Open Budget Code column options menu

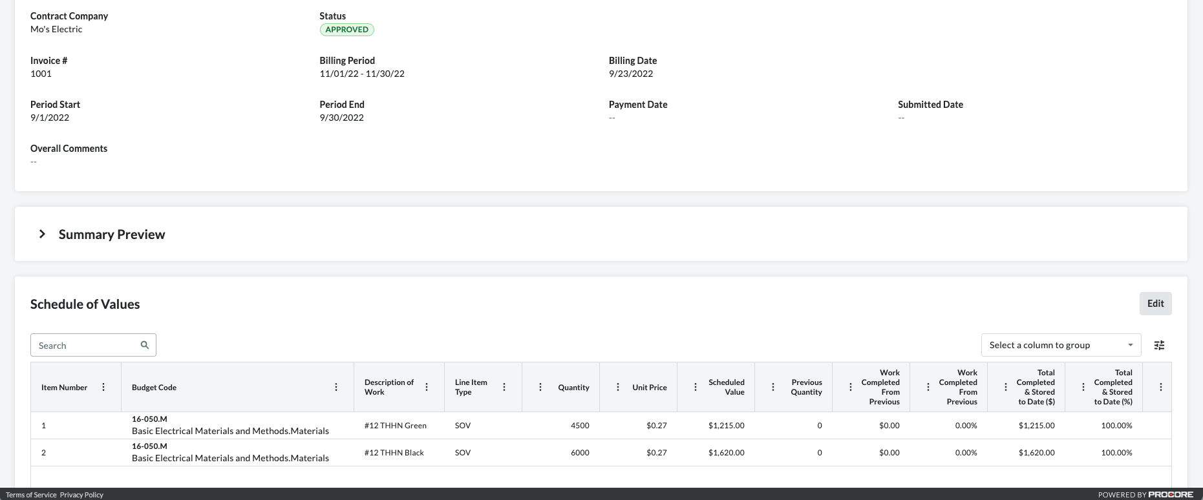pos(336,388)
